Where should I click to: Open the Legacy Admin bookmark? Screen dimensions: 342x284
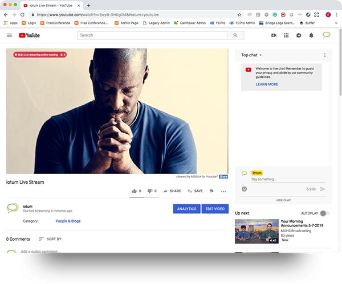156,23
